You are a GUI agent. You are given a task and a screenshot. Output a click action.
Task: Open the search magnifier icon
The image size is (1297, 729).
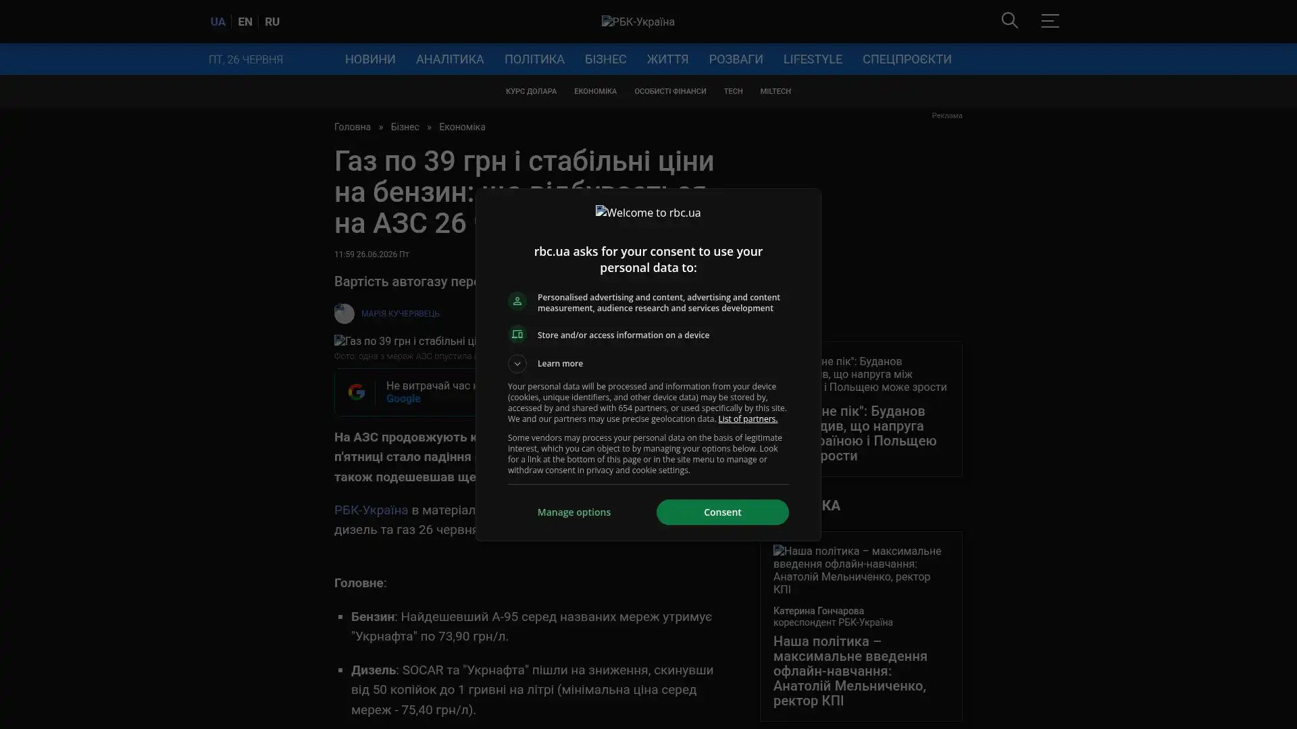point(1009,21)
